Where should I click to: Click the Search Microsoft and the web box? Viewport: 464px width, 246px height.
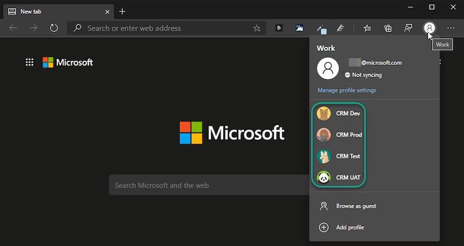209,185
